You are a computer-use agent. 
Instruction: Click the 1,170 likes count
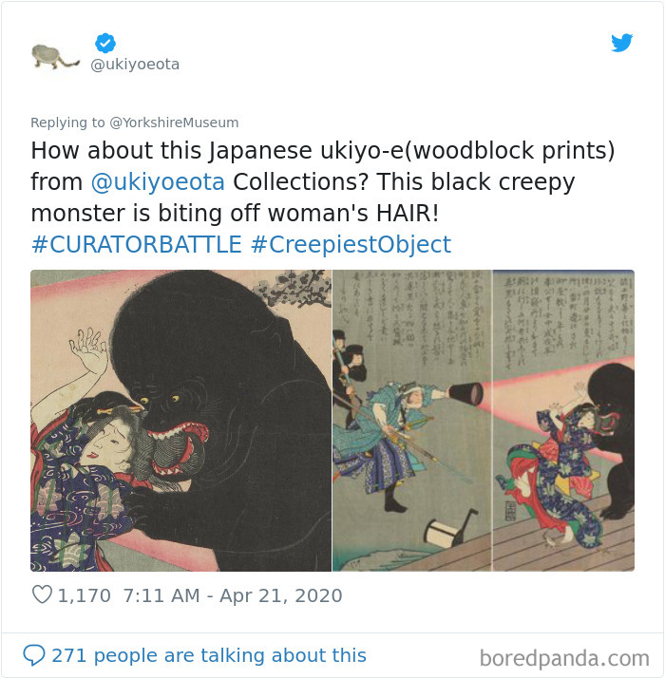coord(84,595)
